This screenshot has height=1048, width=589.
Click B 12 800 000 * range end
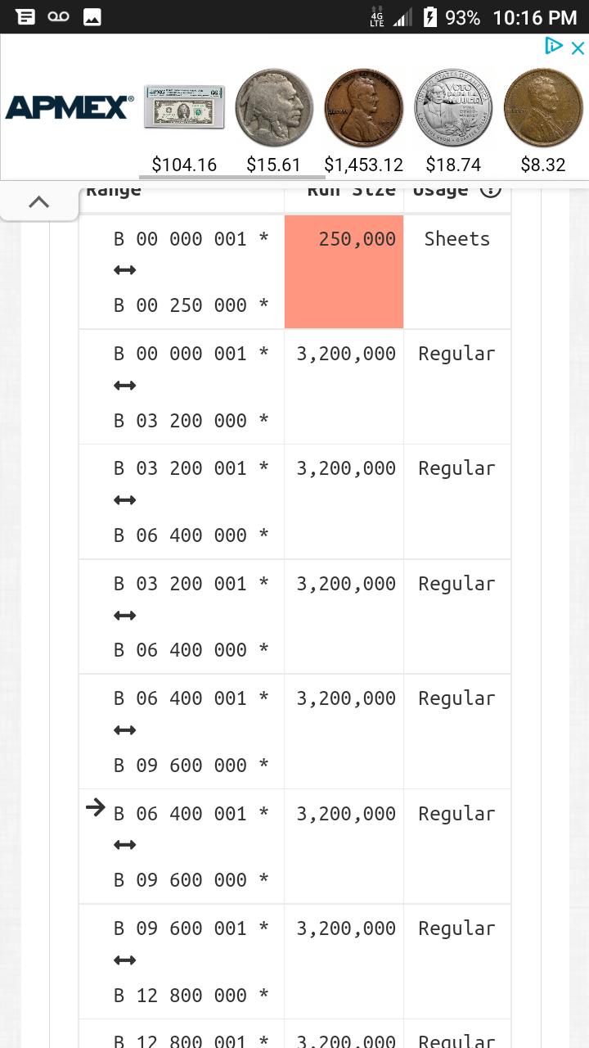tap(191, 996)
